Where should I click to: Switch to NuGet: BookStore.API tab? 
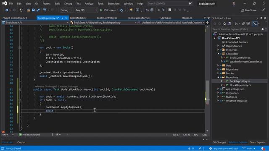(15, 18)
